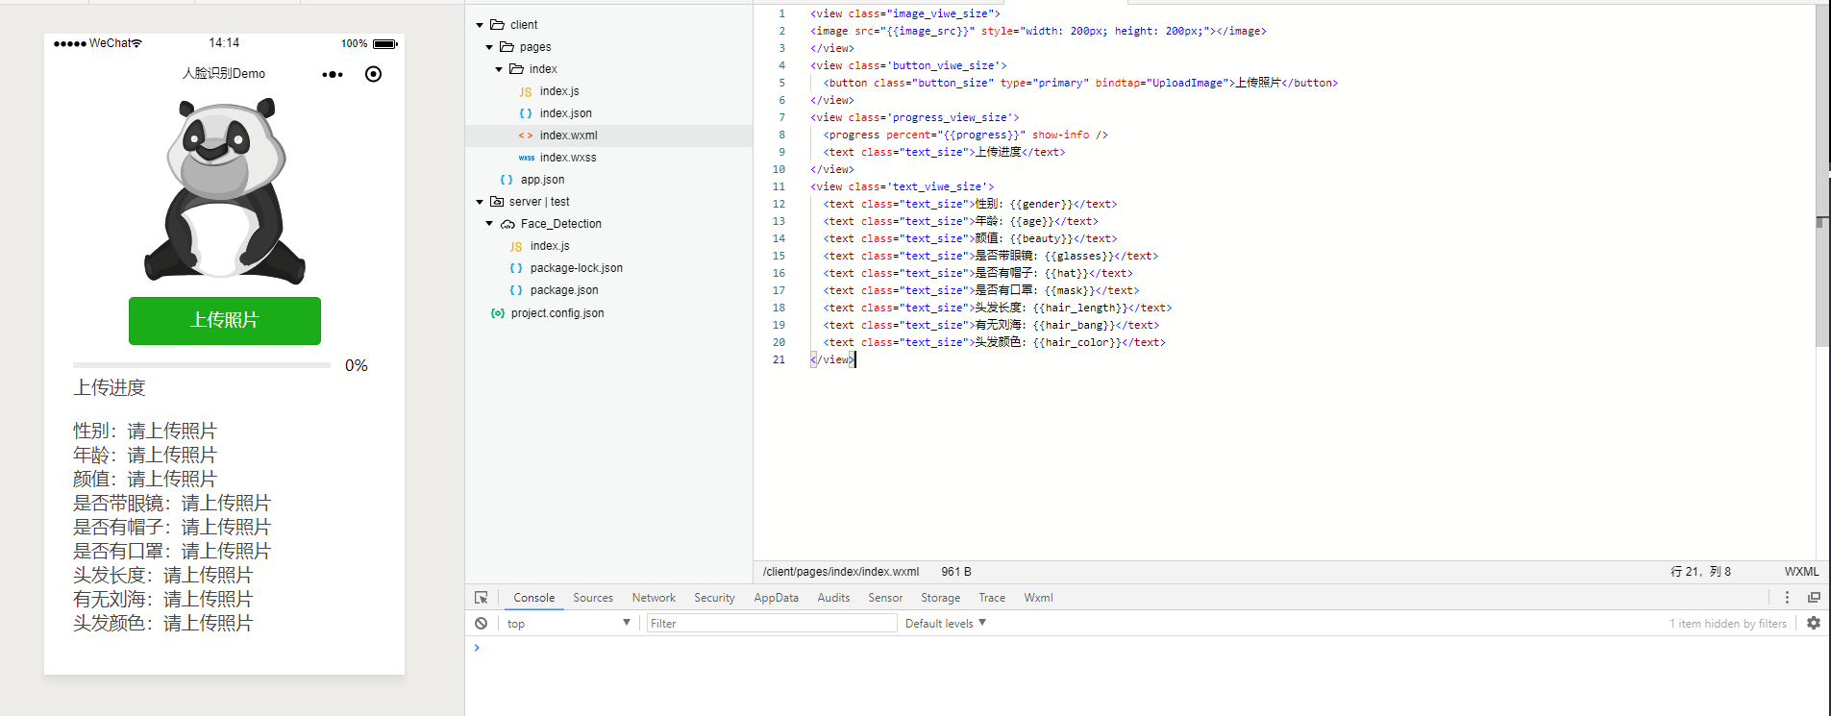Open console settings gear icon

click(x=1813, y=624)
